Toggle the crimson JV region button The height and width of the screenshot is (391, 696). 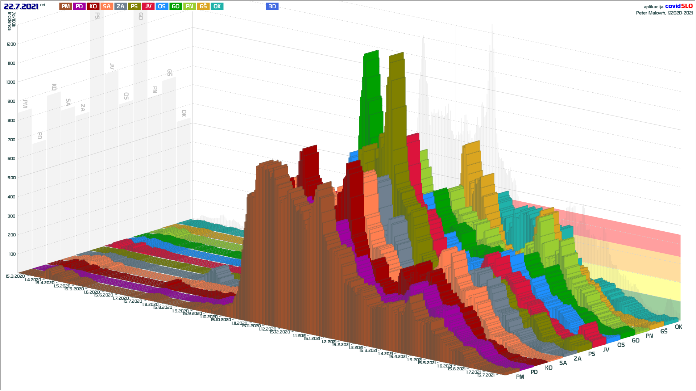point(148,7)
